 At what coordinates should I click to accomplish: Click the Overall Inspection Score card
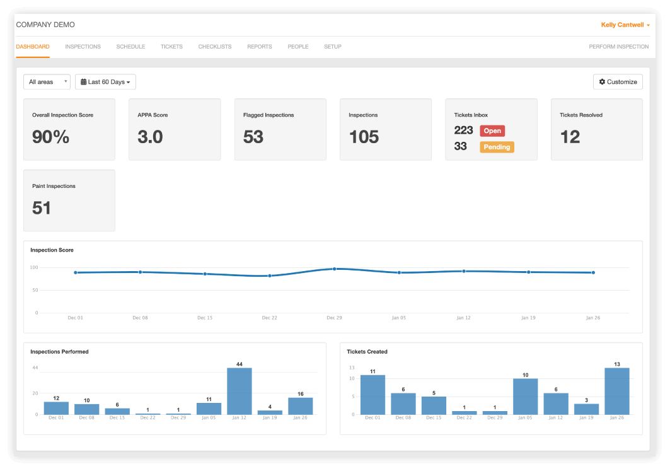point(69,129)
